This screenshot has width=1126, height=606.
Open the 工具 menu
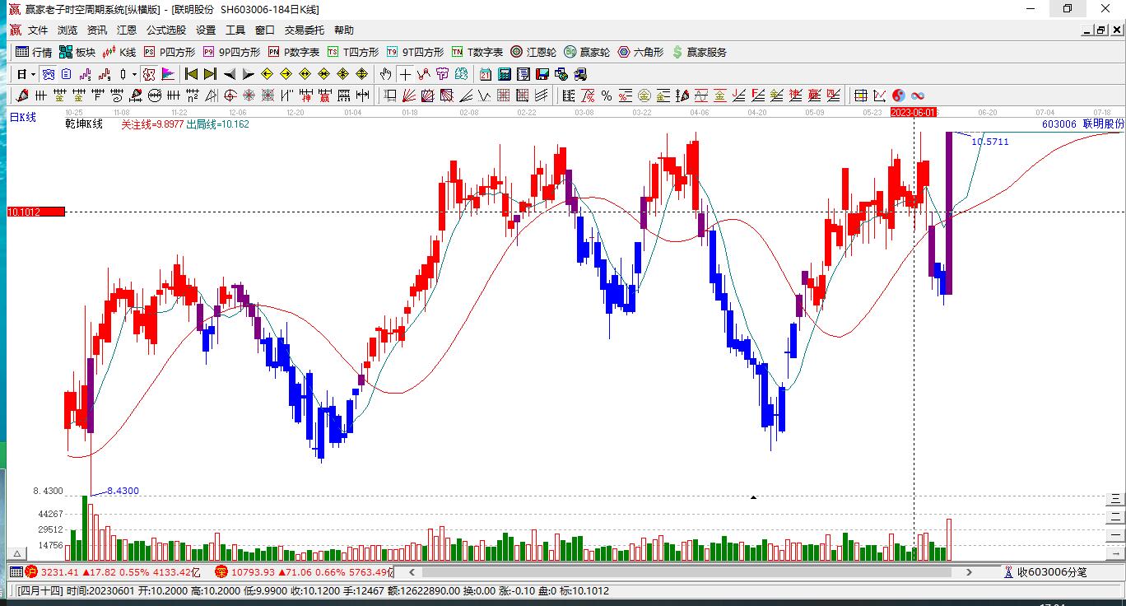click(x=235, y=30)
